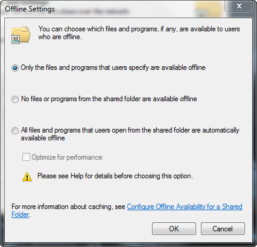Screen dimensions: 257x247
Task: Click the Cancel button
Action: [x=223, y=228]
